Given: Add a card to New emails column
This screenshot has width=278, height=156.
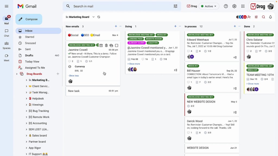Looking at the screenshot, I should click(116, 26).
